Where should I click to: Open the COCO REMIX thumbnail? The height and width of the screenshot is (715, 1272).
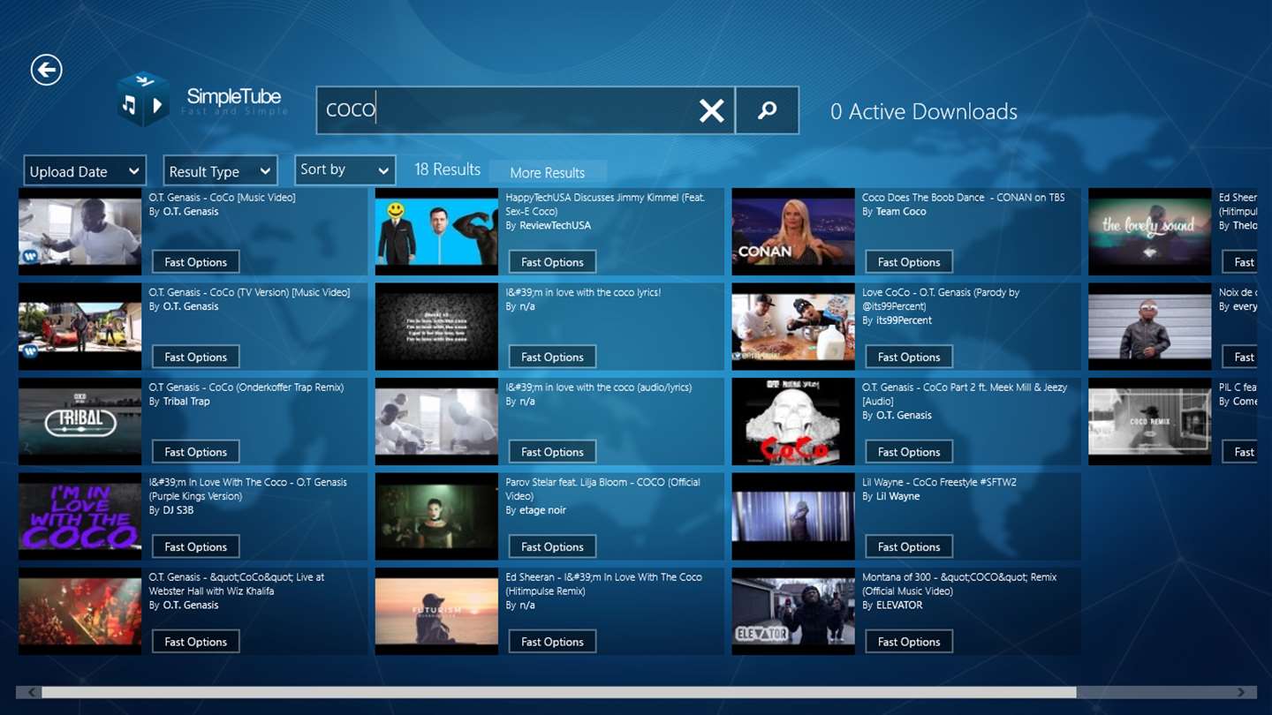coord(1150,421)
